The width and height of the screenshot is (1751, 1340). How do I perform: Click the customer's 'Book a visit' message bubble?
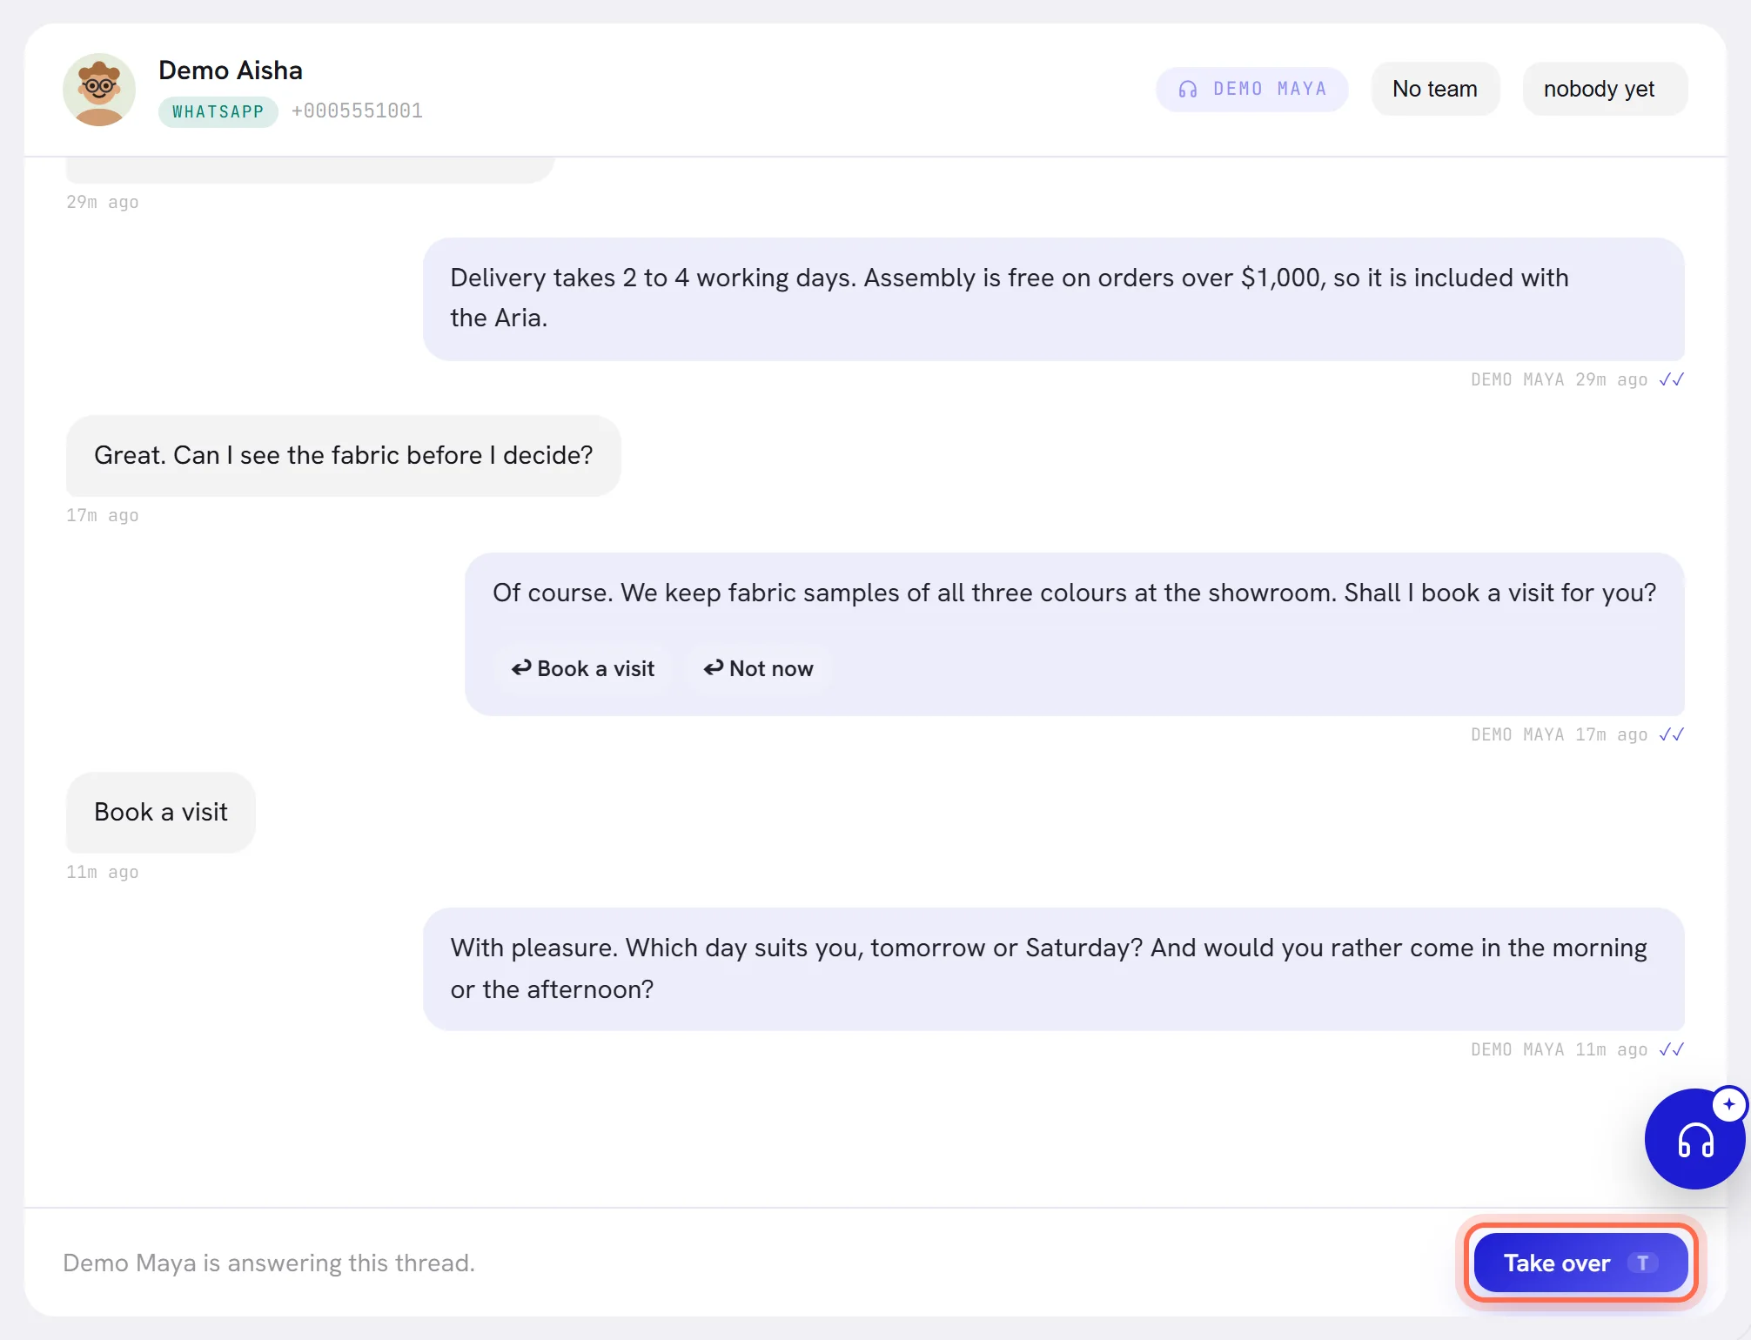tap(161, 812)
